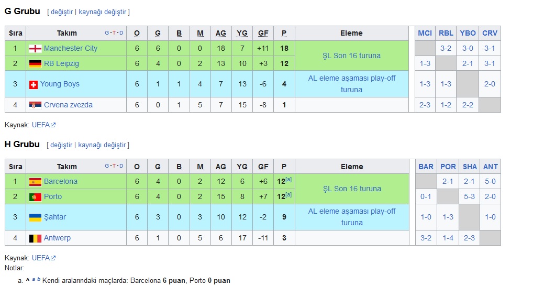Click the MCI column header abbreviation

[x=425, y=34]
